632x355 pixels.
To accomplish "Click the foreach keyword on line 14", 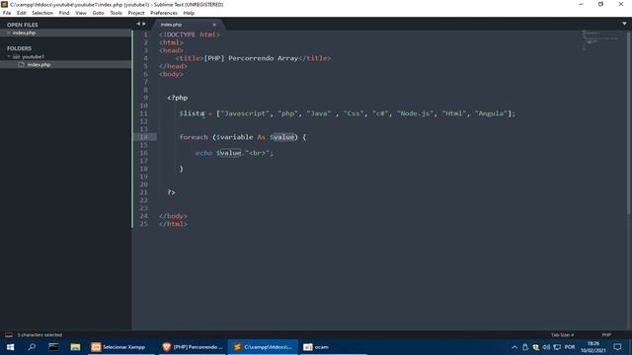I will pos(194,137).
